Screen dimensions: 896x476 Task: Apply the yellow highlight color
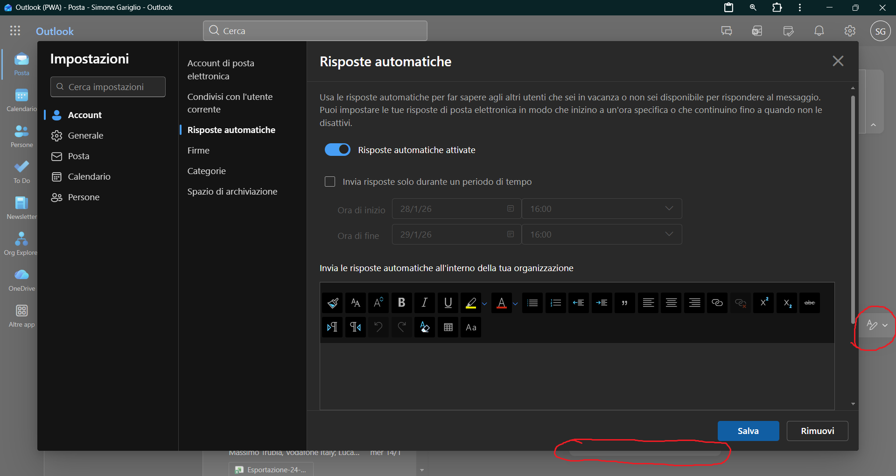(x=471, y=303)
